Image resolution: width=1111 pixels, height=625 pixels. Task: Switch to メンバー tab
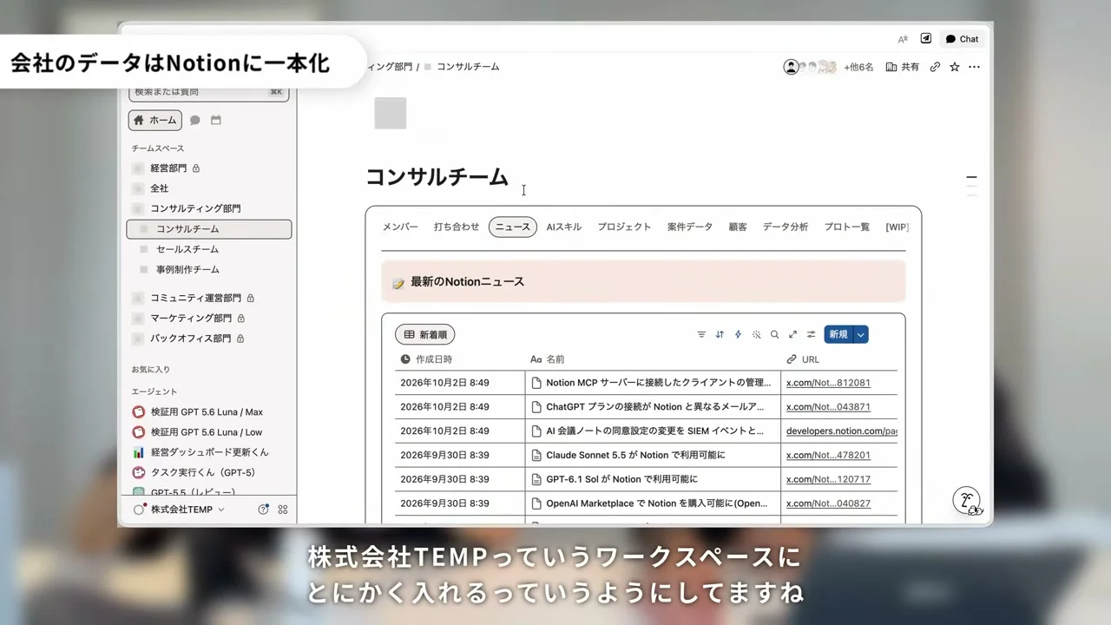coord(400,227)
